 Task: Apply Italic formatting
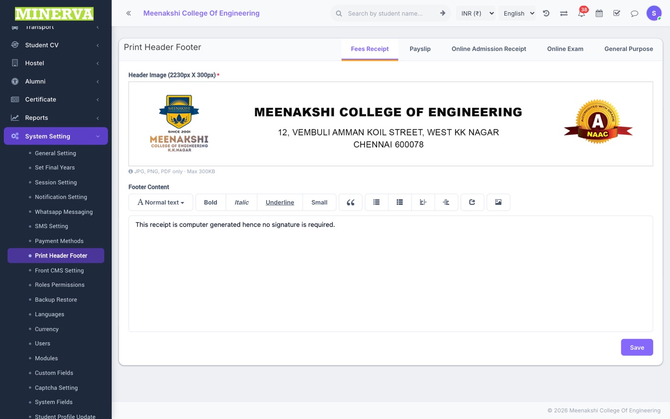point(242,202)
